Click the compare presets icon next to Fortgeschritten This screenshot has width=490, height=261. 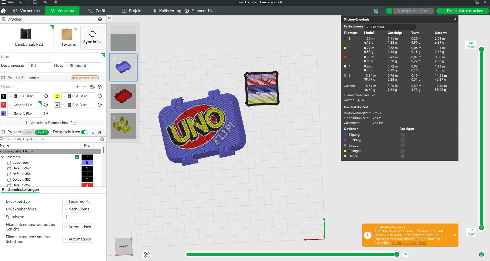100,132
